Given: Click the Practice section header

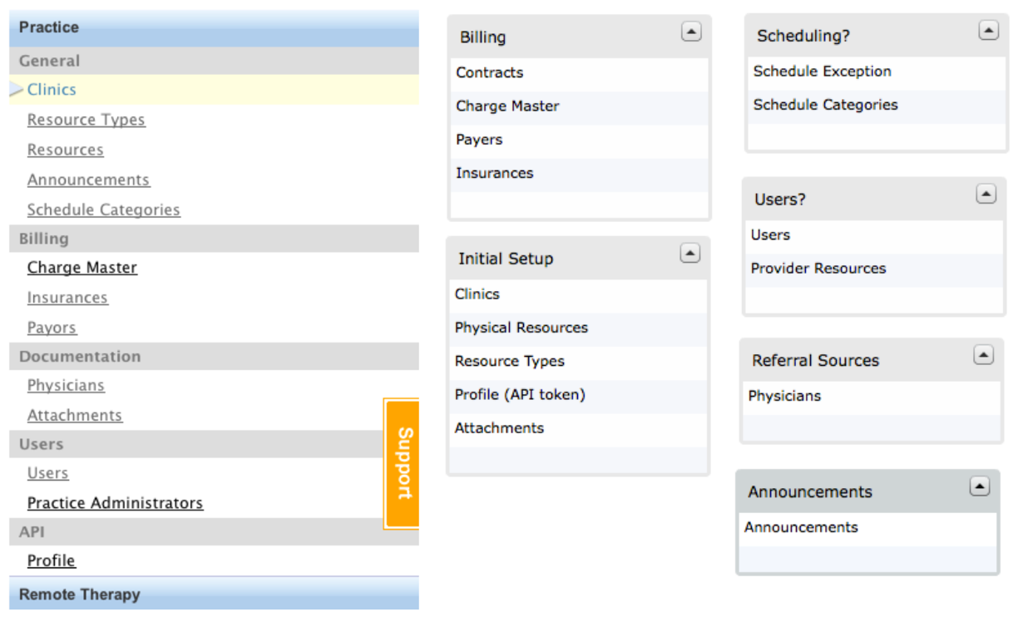Looking at the screenshot, I should [48, 27].
